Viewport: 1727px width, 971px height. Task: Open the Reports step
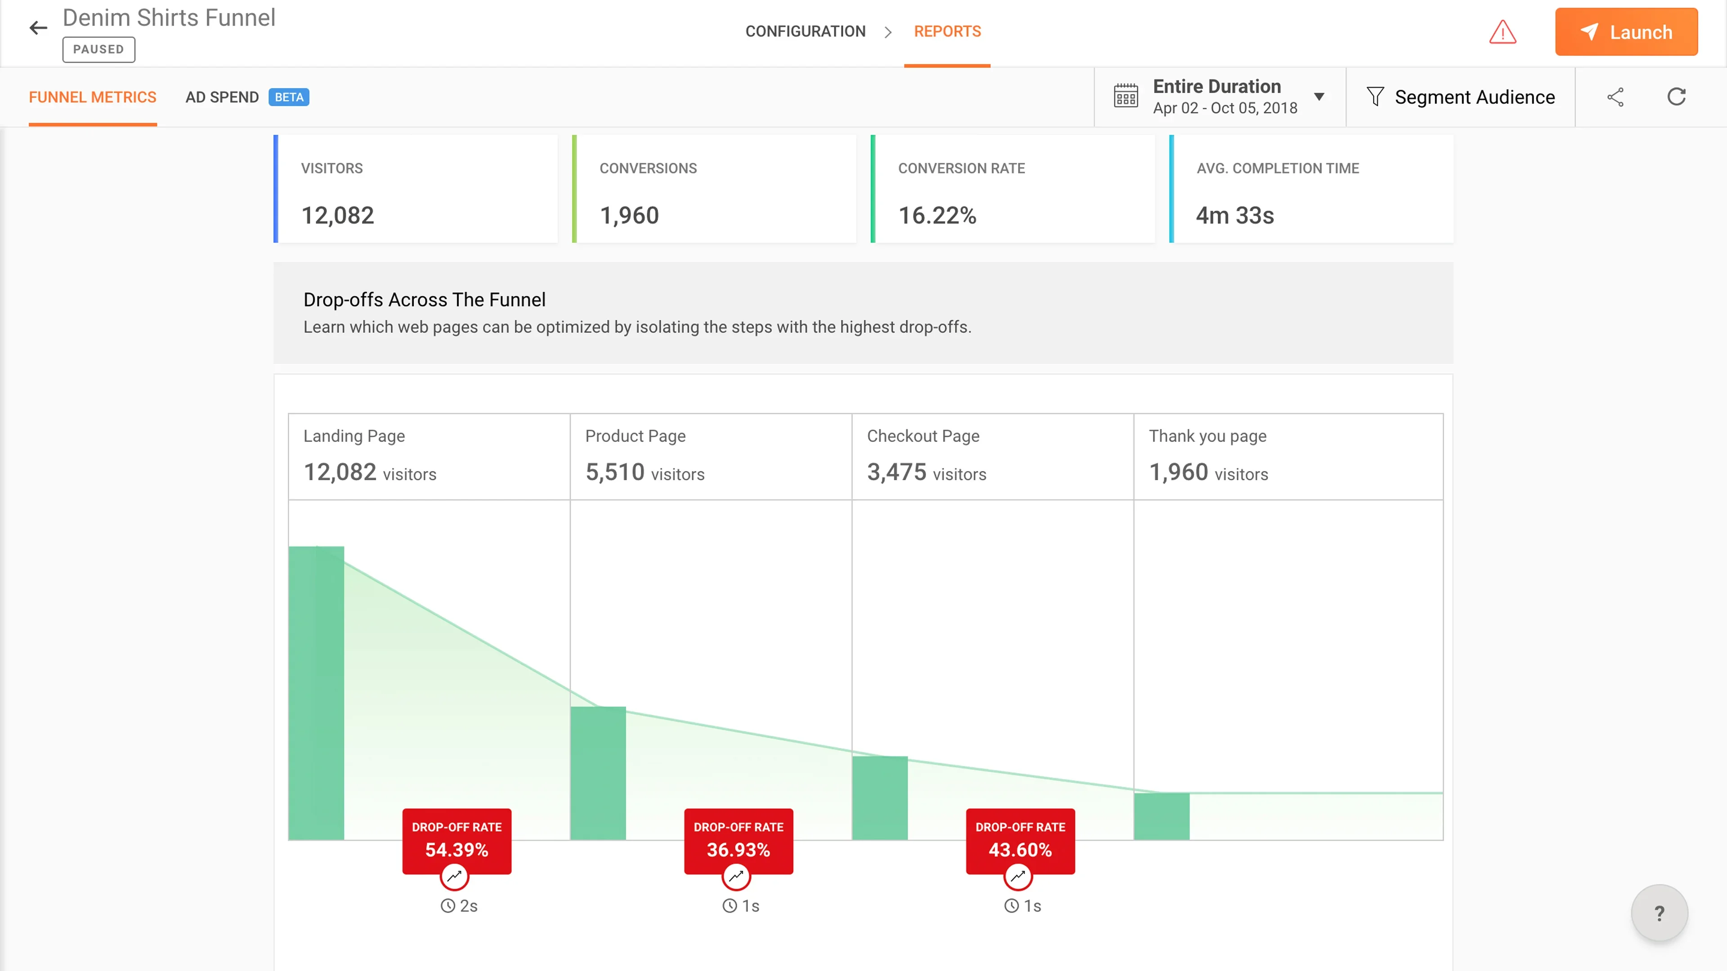coord(947,31)
